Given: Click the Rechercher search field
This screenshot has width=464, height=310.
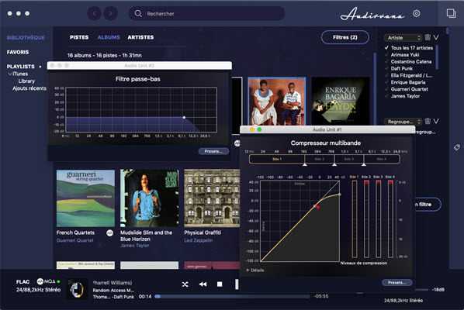Looking at the screenshot, I should coord(207,14).
